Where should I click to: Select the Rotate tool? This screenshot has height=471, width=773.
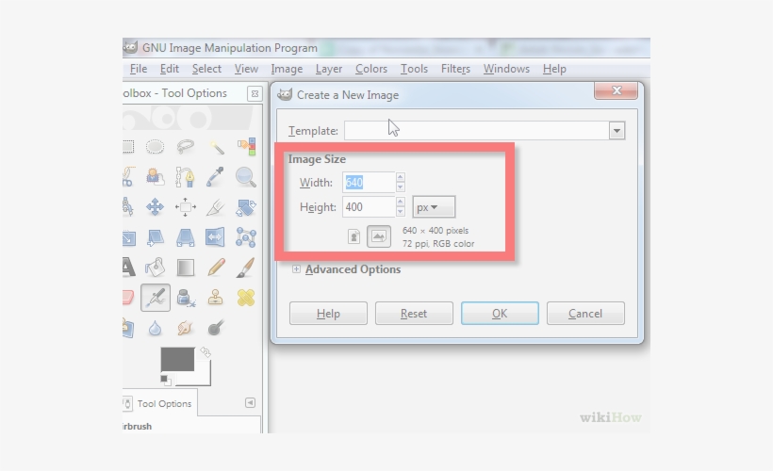pyautogui.click(x=245, y=207)
